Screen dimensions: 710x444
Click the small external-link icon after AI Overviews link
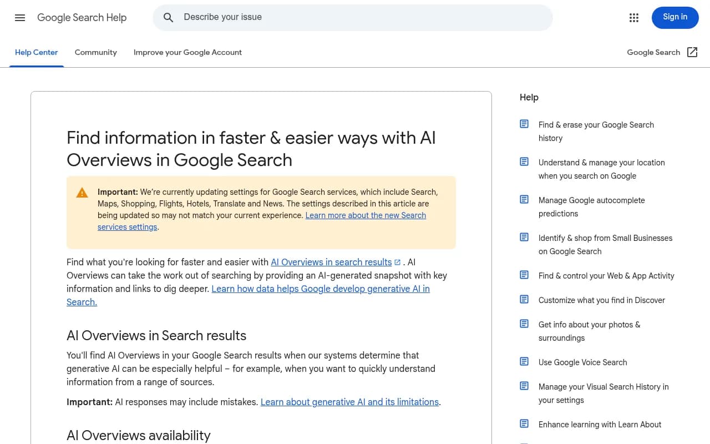397,262
